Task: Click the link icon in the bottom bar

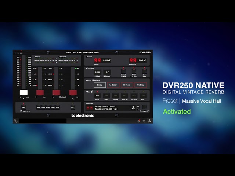Action: [15, 121]
